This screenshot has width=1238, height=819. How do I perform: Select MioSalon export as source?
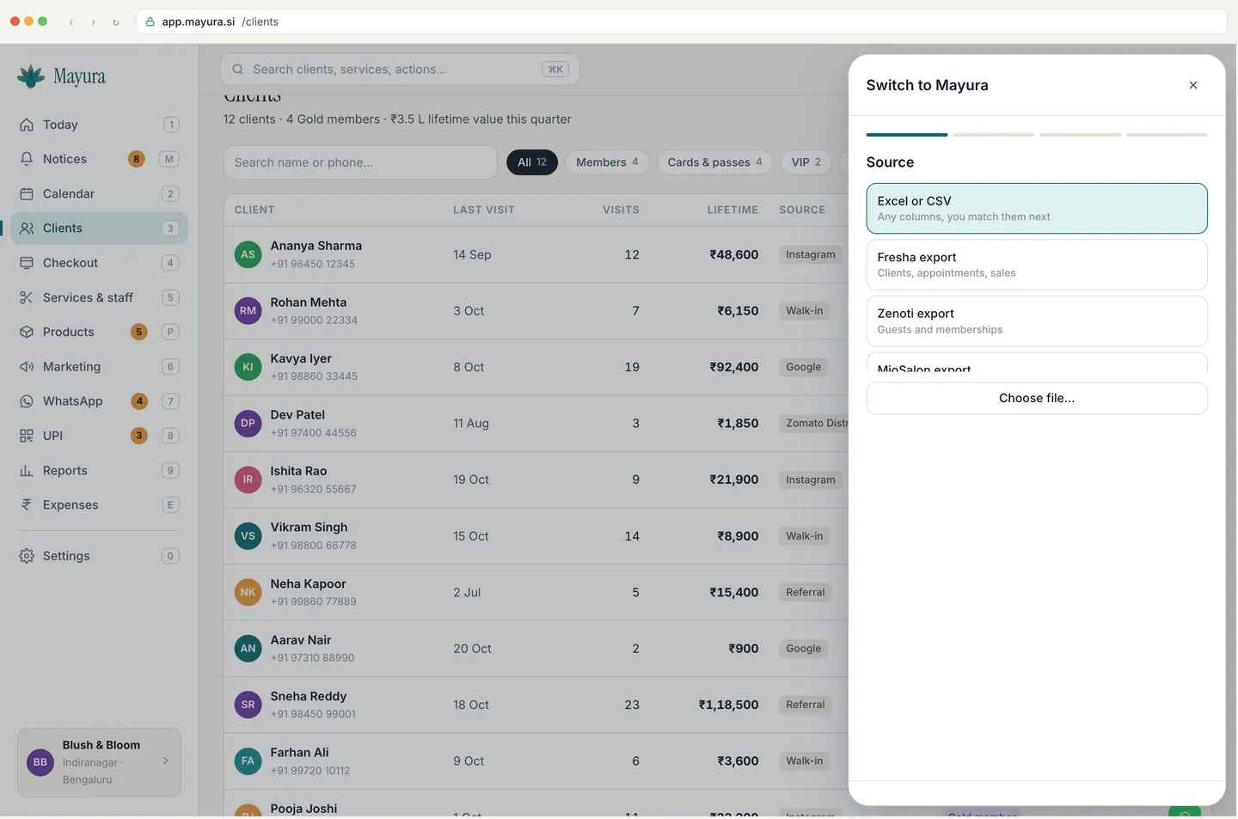point(1037,363)
